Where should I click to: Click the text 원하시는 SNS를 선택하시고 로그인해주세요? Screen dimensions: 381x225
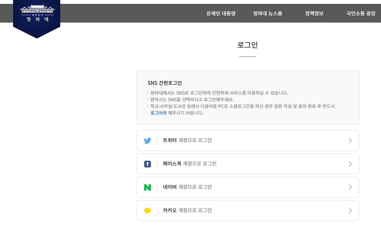click(x=192, y=99)
